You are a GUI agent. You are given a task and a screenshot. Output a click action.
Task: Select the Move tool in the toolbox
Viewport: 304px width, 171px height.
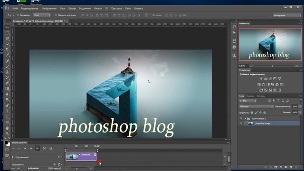[7, 28]
